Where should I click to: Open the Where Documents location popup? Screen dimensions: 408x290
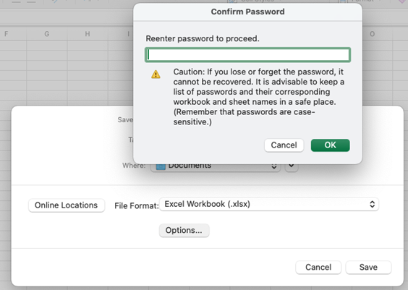pyautogui.click(x=216, y=166)
